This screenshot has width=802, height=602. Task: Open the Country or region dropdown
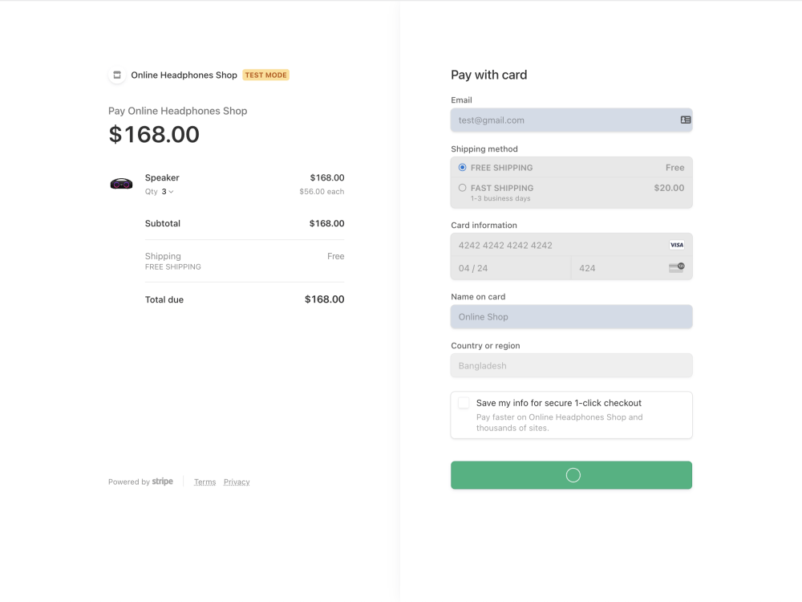(x=571, y=365)
